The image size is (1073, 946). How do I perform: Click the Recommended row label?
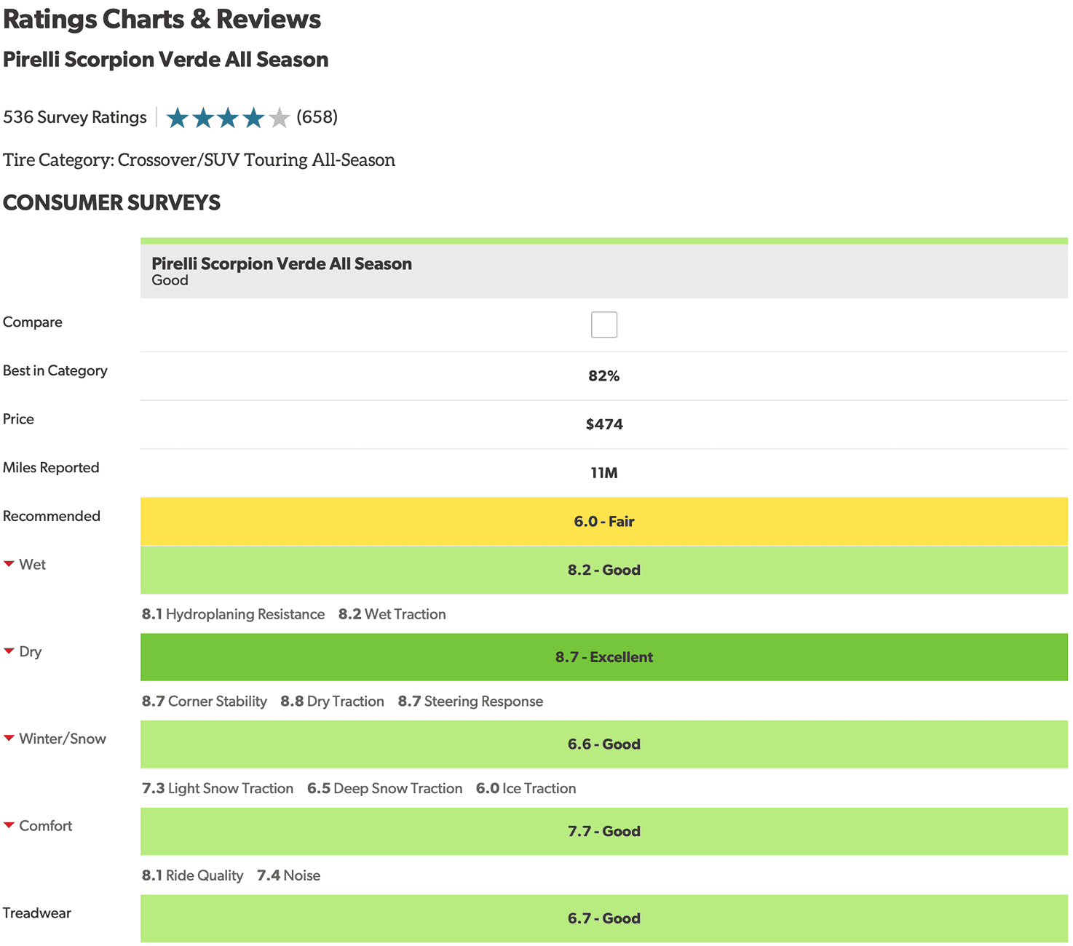tap(52, 516)
